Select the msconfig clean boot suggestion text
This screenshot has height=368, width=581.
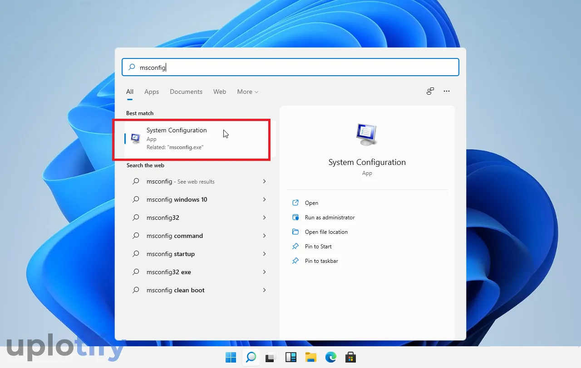[176, 290]
